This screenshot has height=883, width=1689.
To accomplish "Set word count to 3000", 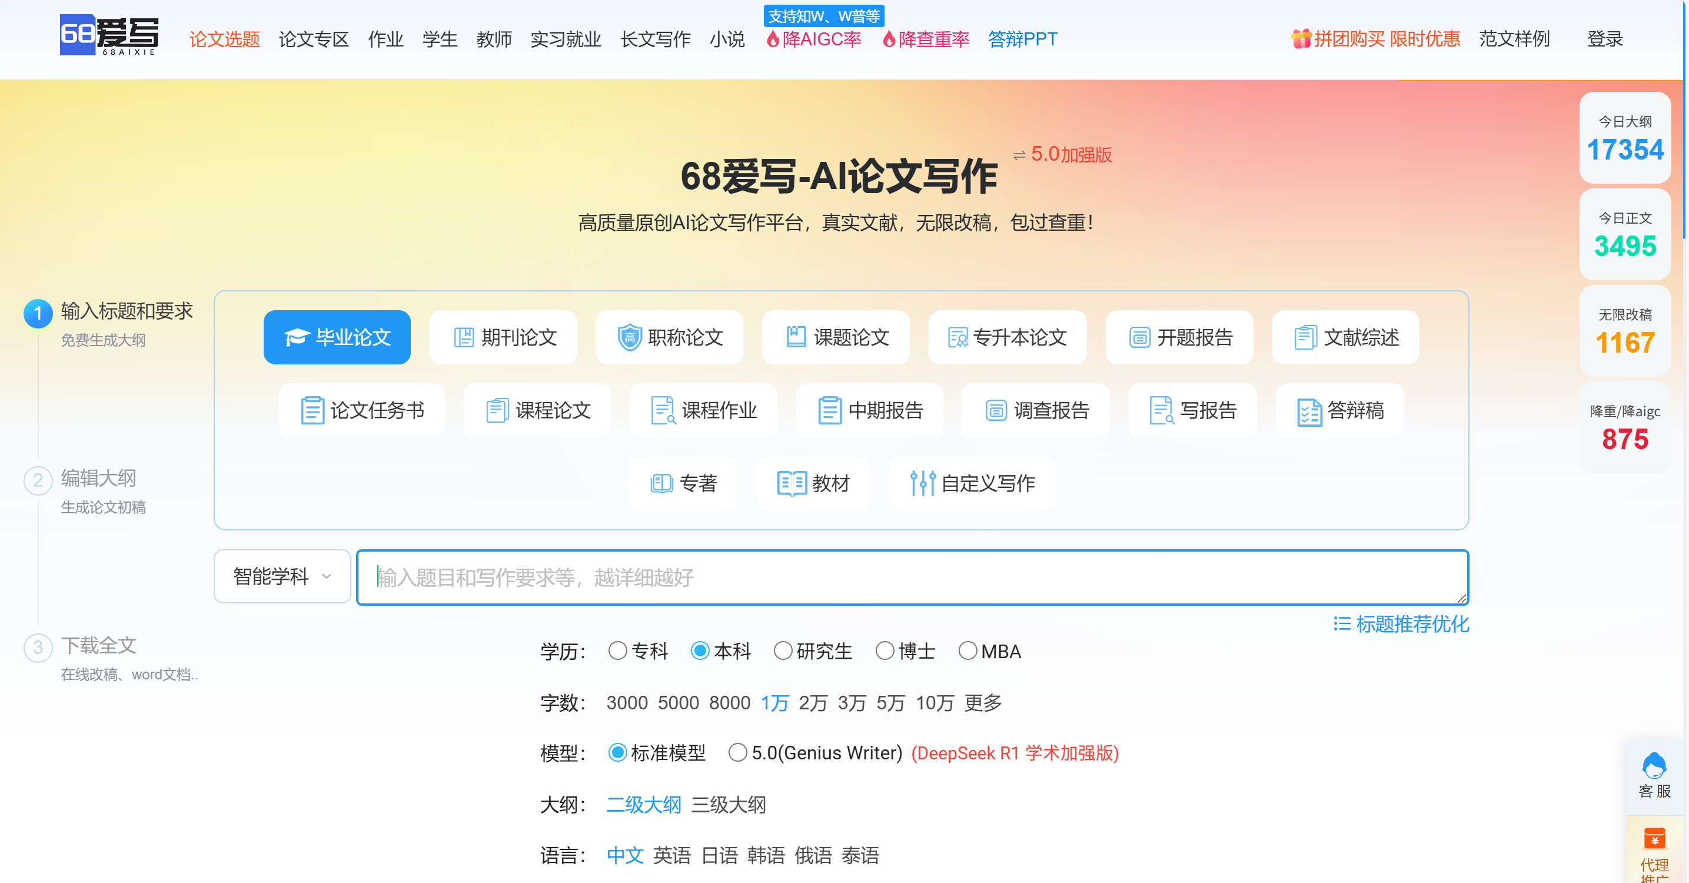I will tap(627, 703).
